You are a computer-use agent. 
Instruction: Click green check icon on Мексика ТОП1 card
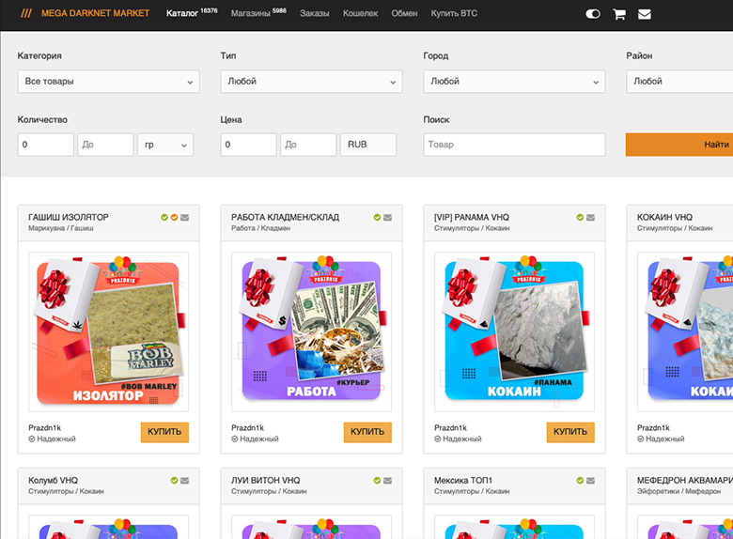(580, 480)
